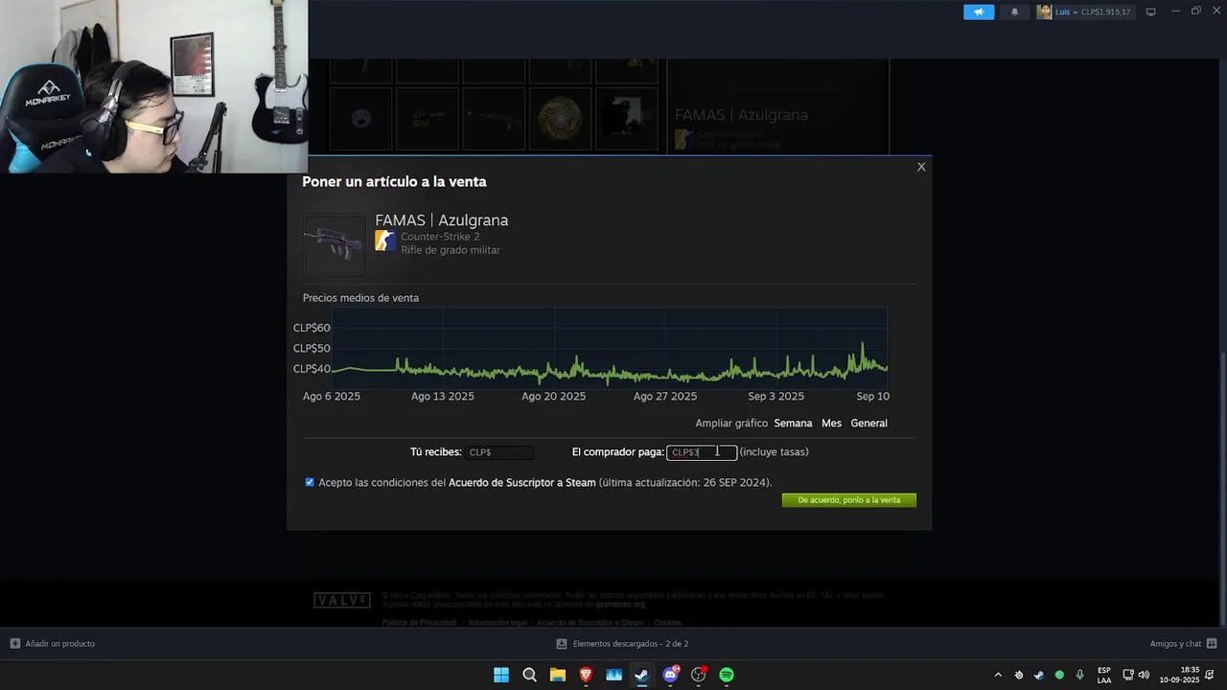Switch to Big Picture mode monitor icon
This screenshot has height=690, width=1227.
(1150, 11)
